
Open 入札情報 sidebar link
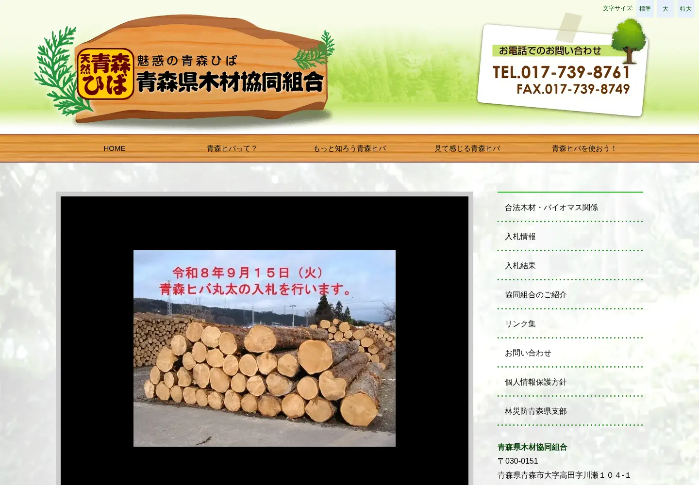click(x=570, y=237)
